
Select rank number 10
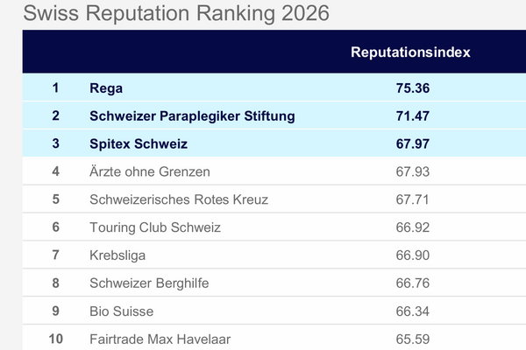tap(55, 339)
